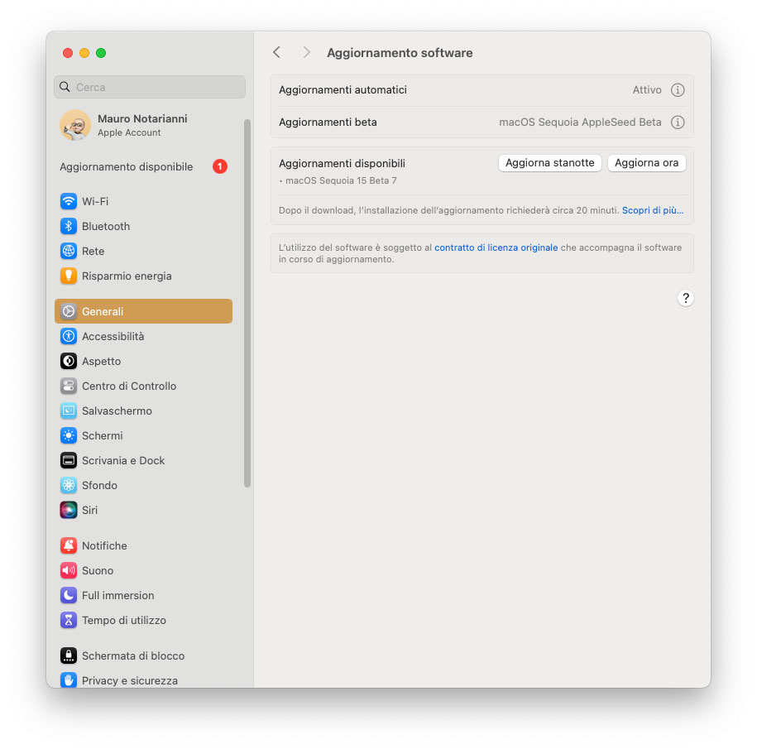Click the red update badge showing 1

coord(220,166)
